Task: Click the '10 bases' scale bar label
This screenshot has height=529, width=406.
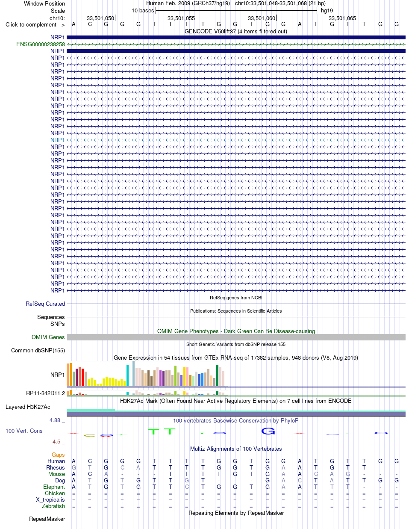Action: point(143,11)
